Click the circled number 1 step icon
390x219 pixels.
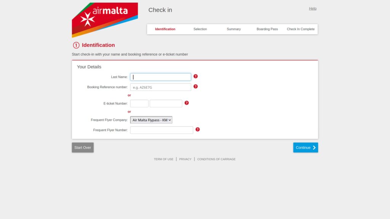point(76,45)
